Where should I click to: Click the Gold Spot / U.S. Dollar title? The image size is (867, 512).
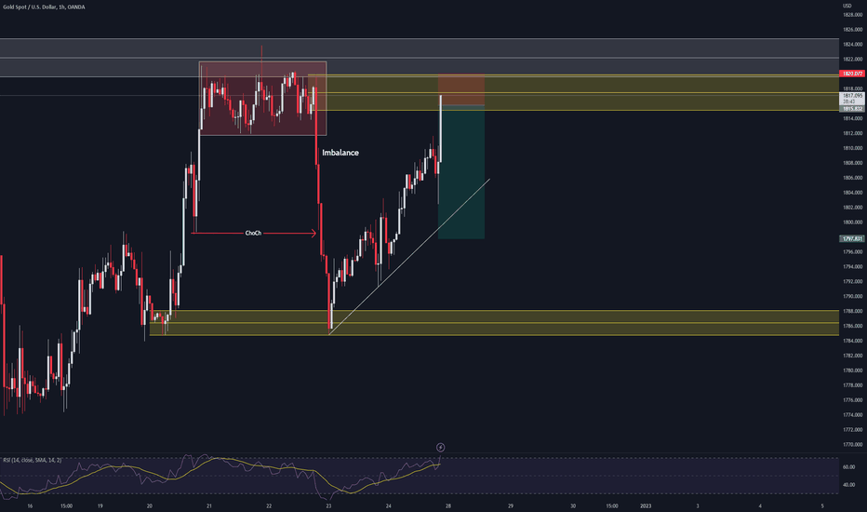click(x=44, y=7)
